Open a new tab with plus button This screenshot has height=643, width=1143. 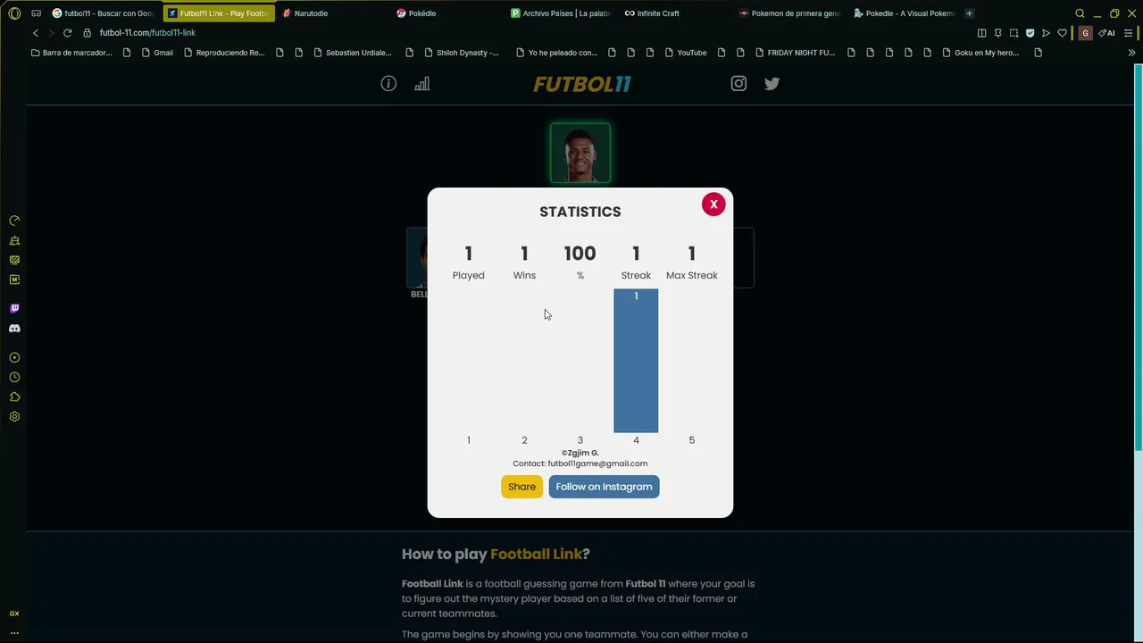969,13
